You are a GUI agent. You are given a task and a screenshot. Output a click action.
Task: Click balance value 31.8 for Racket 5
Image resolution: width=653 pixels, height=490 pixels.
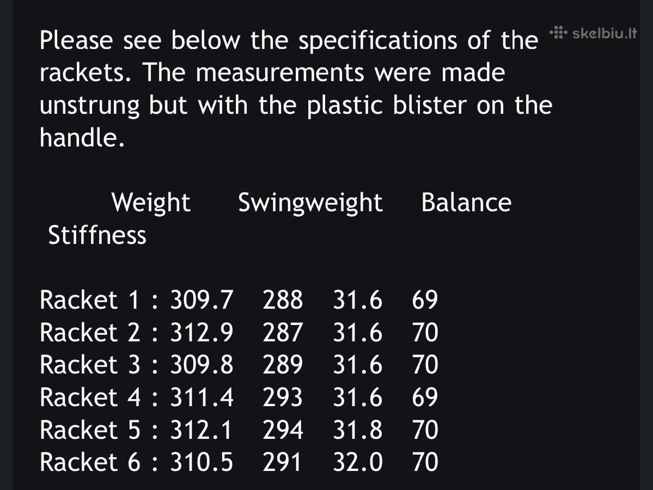[x=357, y=430]
